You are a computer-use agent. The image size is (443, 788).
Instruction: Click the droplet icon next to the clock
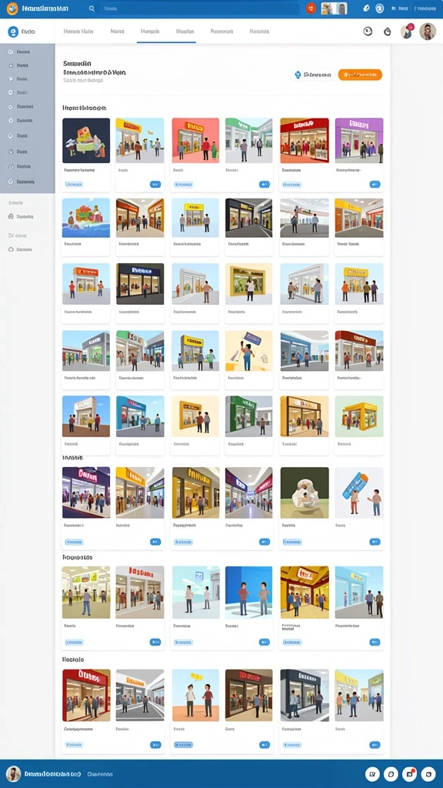(388, 31)
